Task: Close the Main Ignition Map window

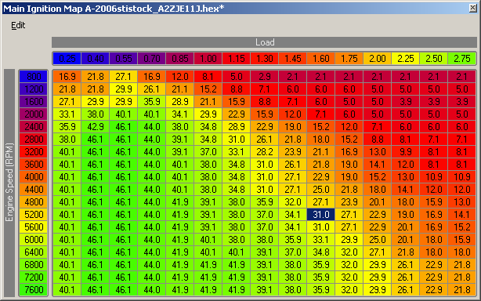Action: [472, 8]
